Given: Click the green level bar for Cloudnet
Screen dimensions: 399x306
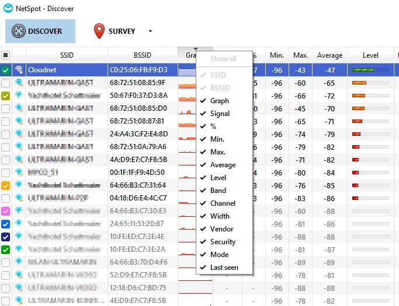Looking at the screenshot, I should tap(363, 70).
